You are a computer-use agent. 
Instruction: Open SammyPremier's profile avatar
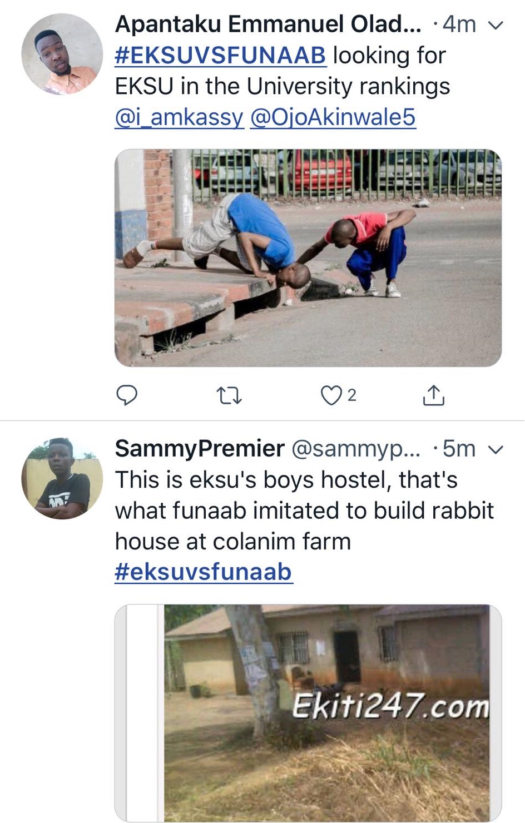tap(62, 479)
